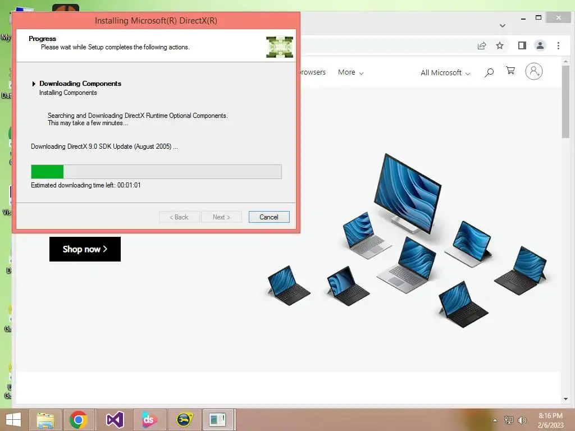The width and height of the screenshot is (575, 431).
Task: Open the network tray icon
Action: (x=508, y=420)
